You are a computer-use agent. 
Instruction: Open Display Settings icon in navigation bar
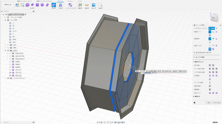(115, 122)
